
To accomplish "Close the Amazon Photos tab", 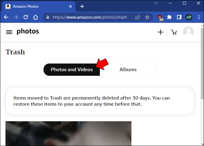I will tap(70, 6).
